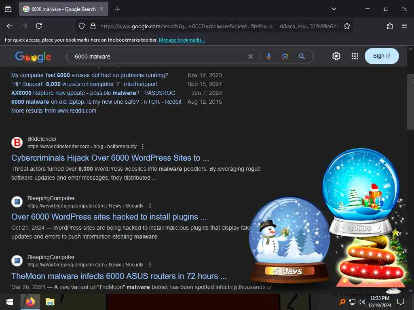The width and height of the screenshot is (414, 310).
Task: Open Google apps grid
Action: [355, 56]
